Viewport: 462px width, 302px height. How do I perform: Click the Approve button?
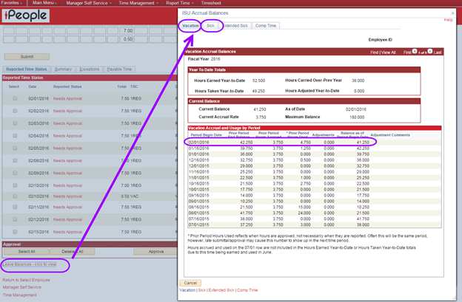coord(156,252)
